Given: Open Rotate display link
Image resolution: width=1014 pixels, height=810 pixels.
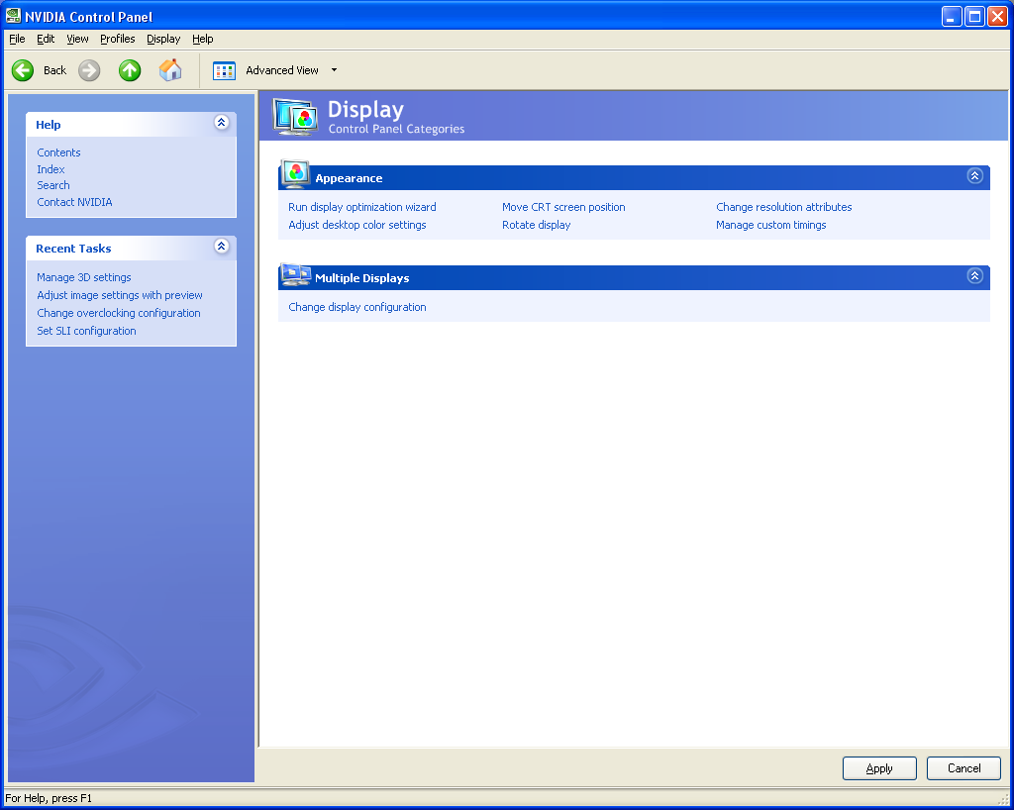Looking at the screenshot, I should point(536,225).
